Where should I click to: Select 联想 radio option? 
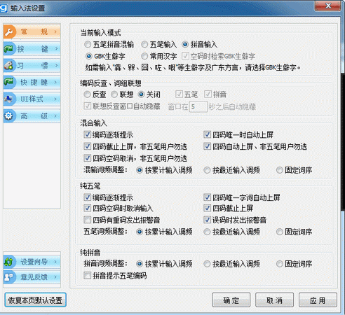(x=122, y=94)
